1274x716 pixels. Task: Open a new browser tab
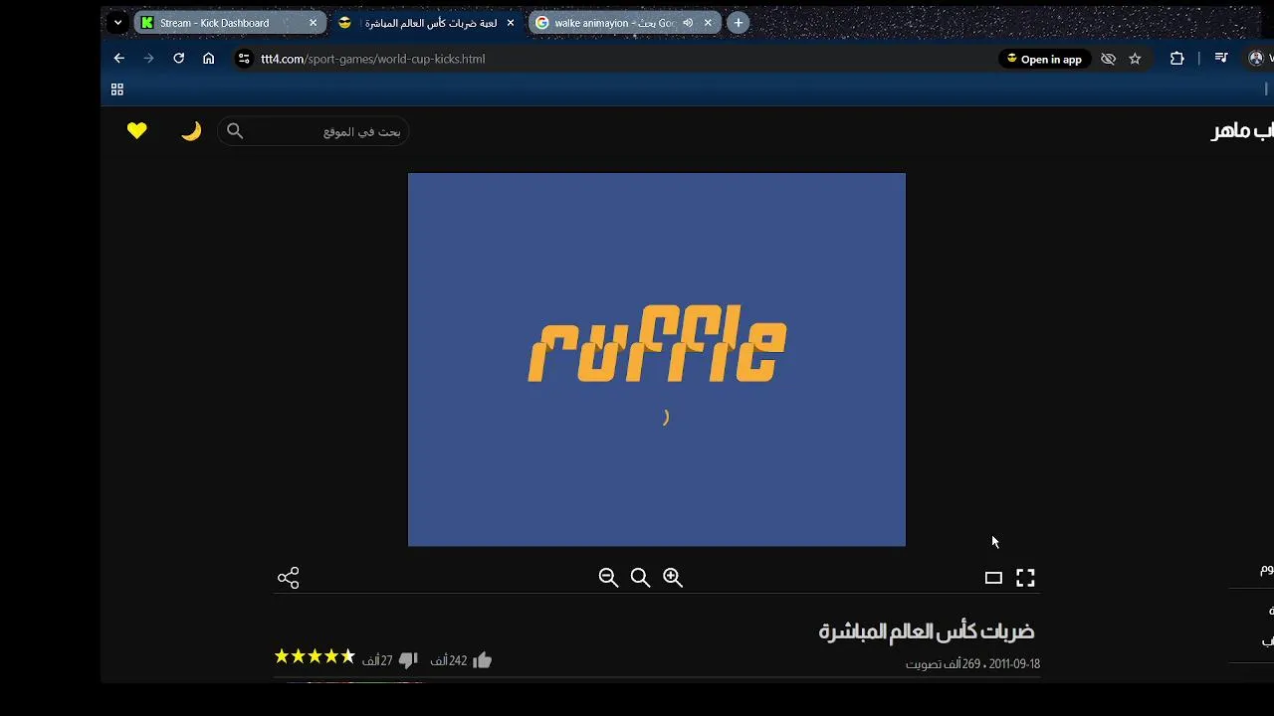738,22
